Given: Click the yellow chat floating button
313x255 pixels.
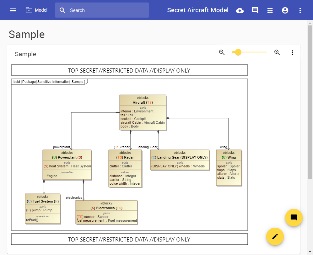Looking at the screenshot, I should coord(294,218).
